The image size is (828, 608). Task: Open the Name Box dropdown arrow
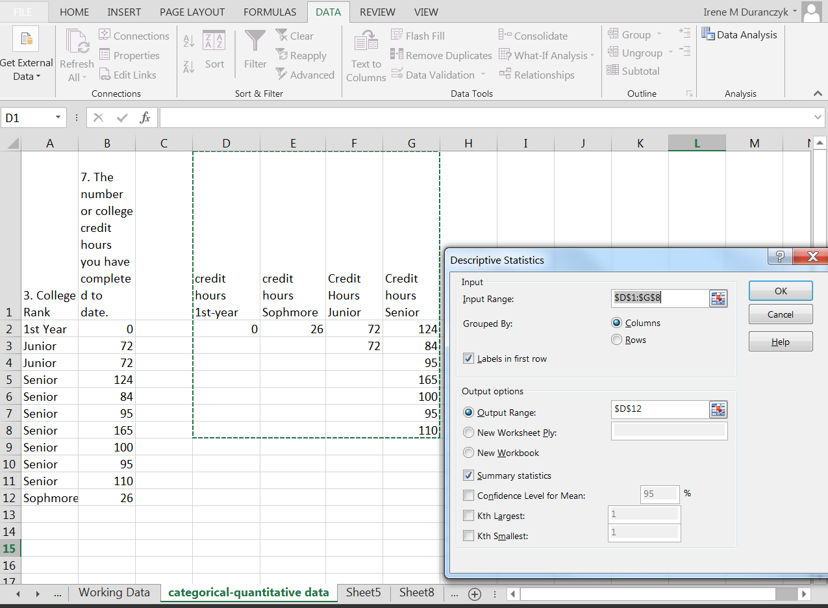(58, 118)
